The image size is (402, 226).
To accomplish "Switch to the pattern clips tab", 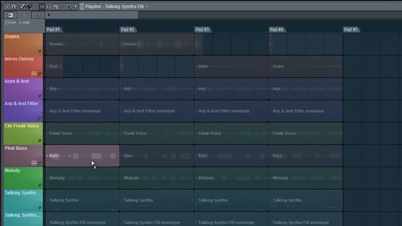I will coord(38,15).
